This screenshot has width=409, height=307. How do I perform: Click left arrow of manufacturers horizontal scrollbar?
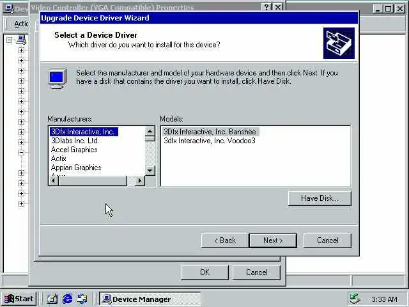tap(54, 180)
